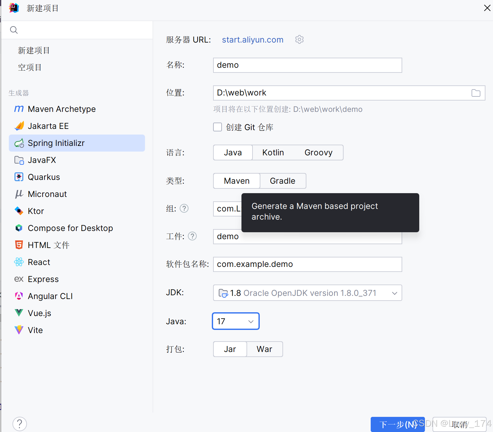The width and height of the screenshot is (493, 432).
Task: Click the HTML5 file icon
Action: (x=19, y=245)
